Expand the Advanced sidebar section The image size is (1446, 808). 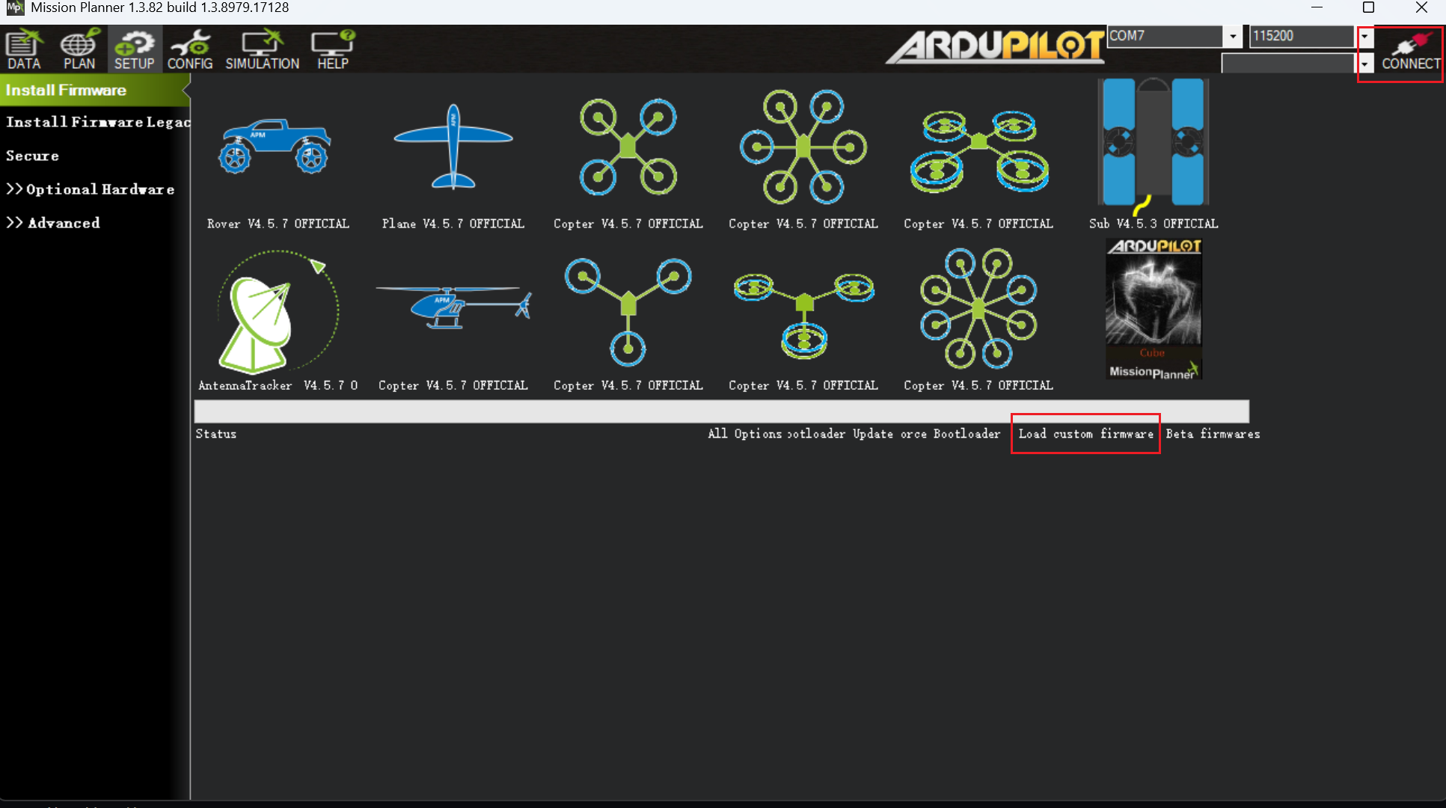point(52,223)
